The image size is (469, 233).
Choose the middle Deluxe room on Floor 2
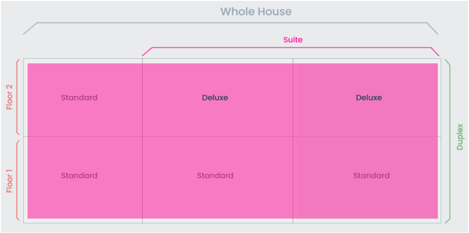pos(215,97)
